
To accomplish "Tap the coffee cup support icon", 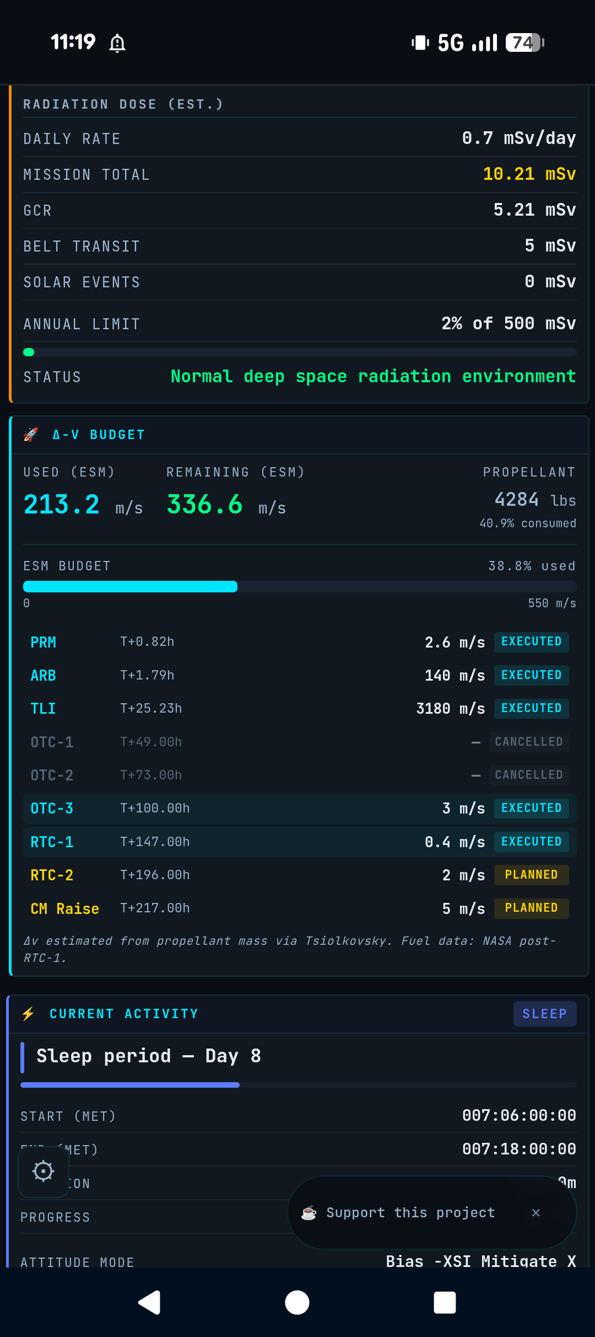I will click(x=309, y=1213).
